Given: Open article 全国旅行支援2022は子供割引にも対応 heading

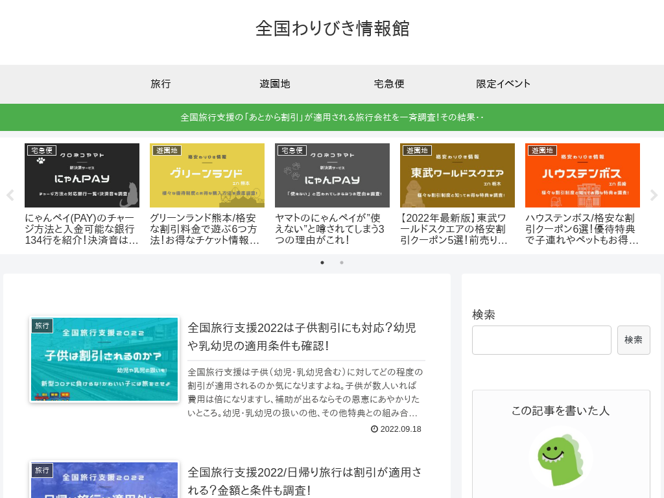Looking at the screenshot, I should tap(302, 337).
